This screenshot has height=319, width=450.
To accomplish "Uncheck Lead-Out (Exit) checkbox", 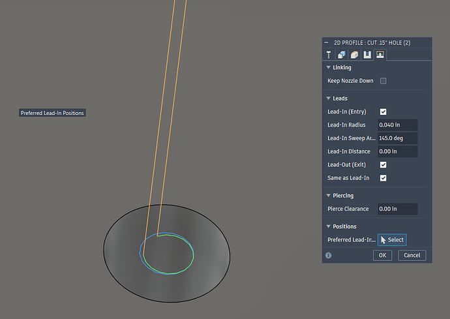I will point(383,165).
